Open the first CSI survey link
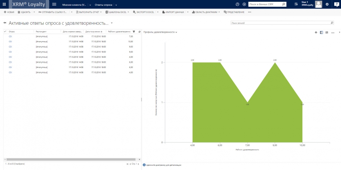This screenshot has height=170, width=341. pos(10,37)
